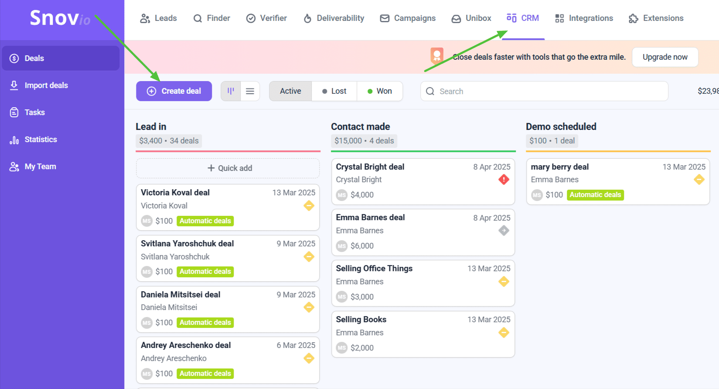Open Statistics in the sidebar
This screenshot has height=389, width=719.
click(x=41, y=140)
